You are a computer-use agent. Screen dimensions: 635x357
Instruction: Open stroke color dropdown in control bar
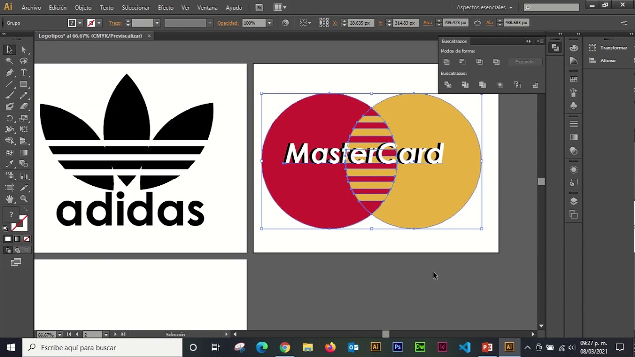pos(99,23)
